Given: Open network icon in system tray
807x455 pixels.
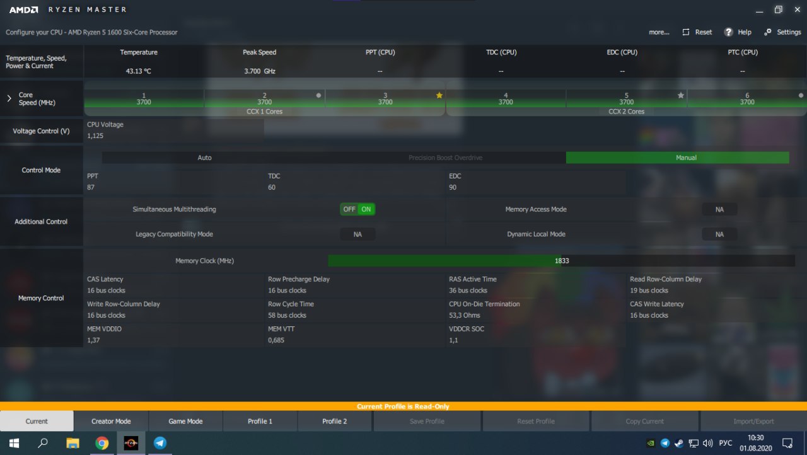Looking at the screenshot, I should click(x=694, y=443).
